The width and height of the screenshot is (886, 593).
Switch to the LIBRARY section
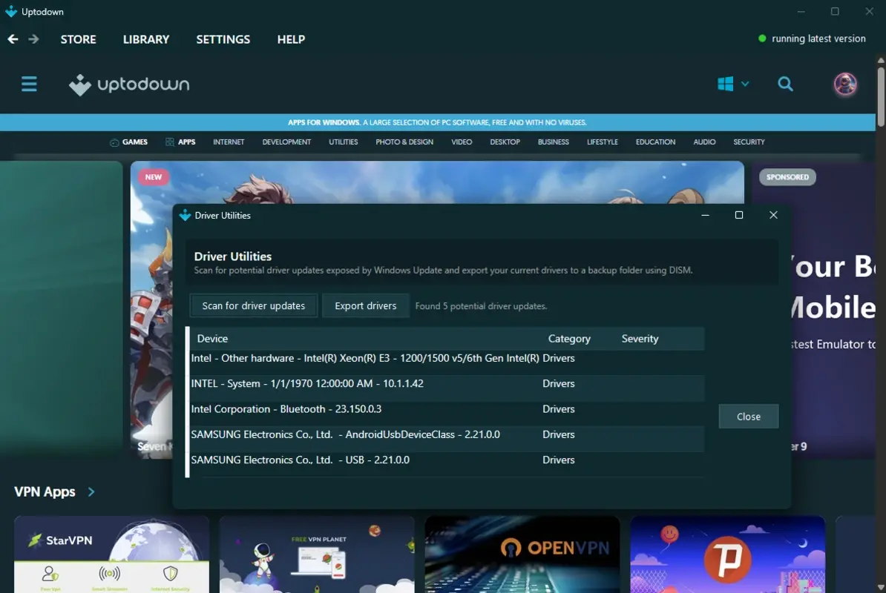145,39
